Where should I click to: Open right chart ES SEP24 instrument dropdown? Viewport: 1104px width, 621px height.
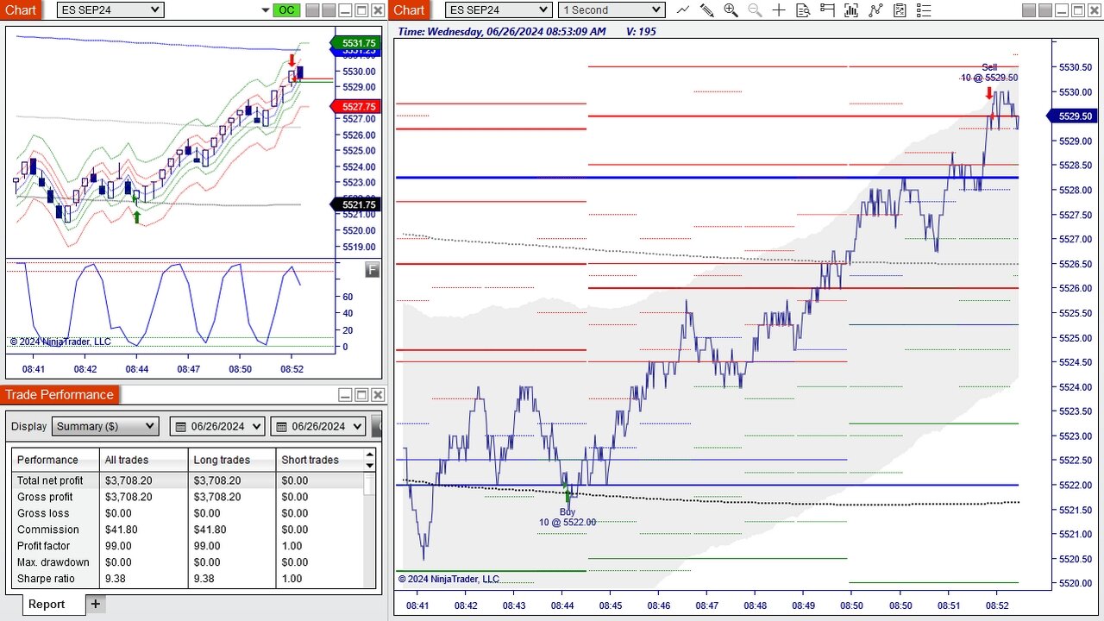click(x=499, y=9)
